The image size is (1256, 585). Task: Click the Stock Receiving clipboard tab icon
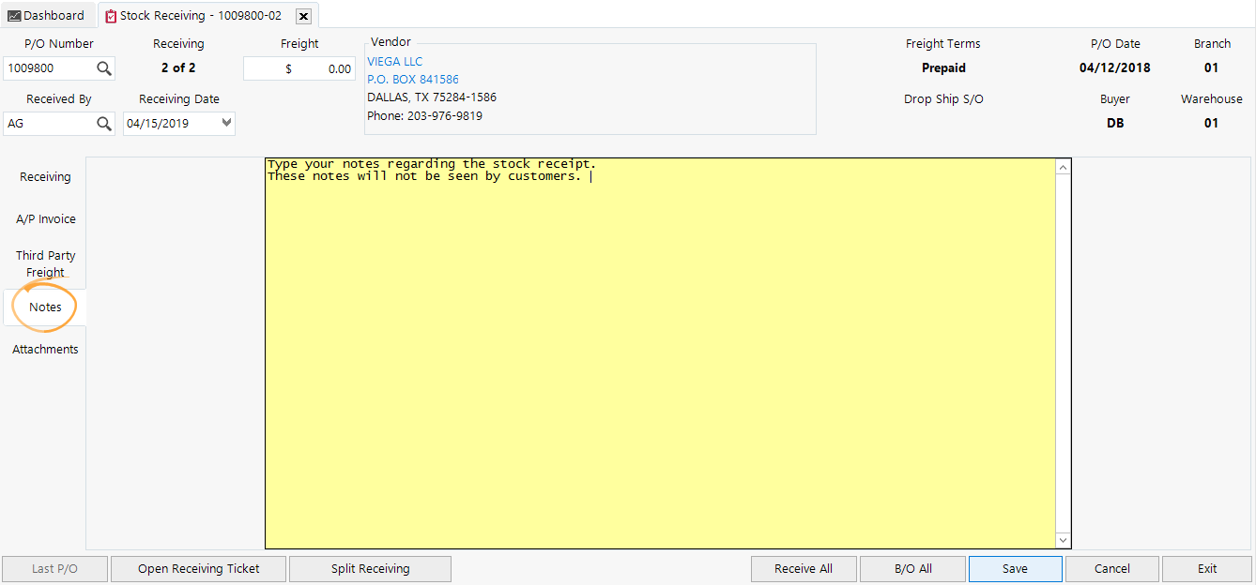pos(109,15)
